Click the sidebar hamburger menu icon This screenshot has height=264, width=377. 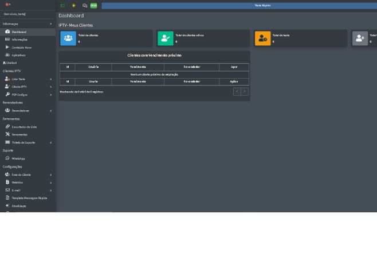coord(63,6)
